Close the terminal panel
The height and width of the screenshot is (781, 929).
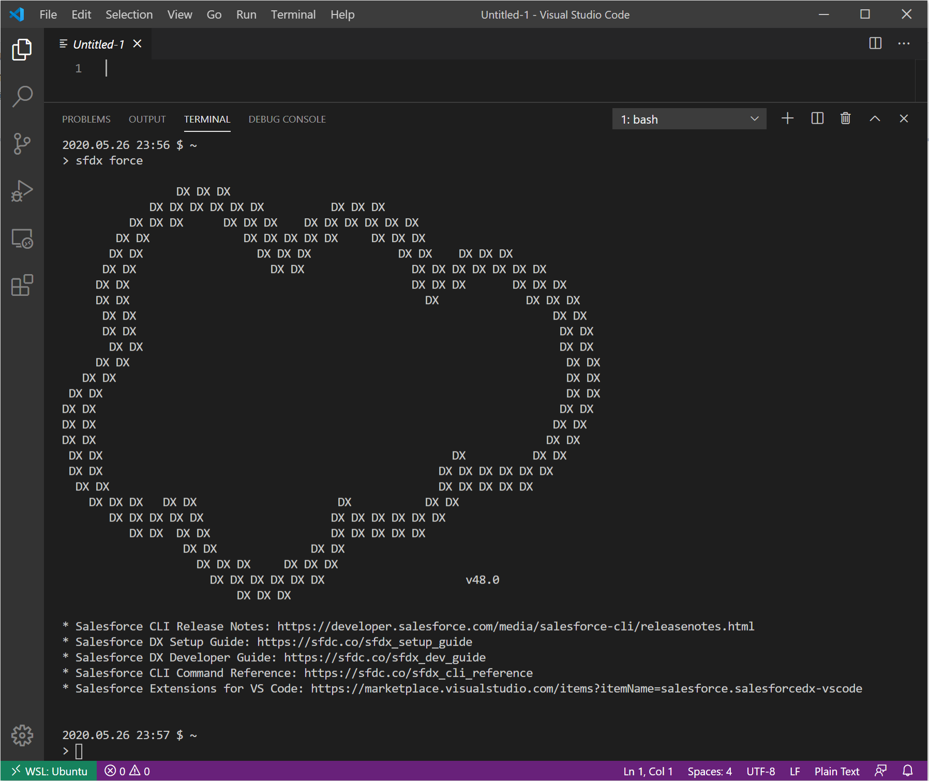click(904, 118)
